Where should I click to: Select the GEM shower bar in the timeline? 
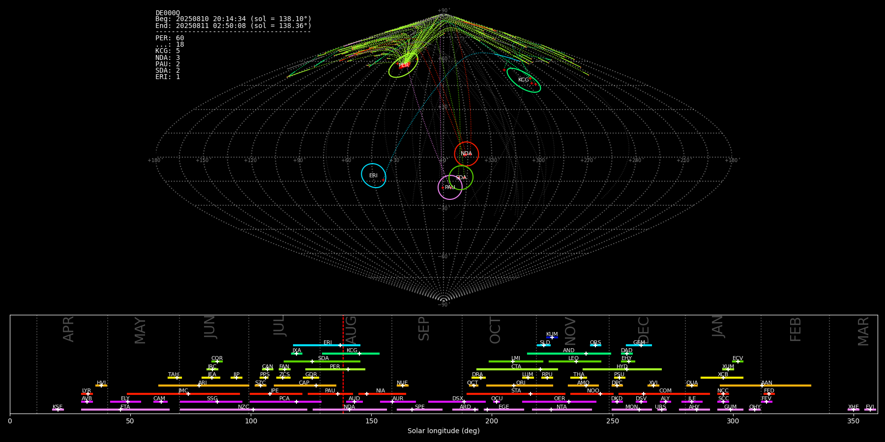pyautogui.click(x=639, y=345)
